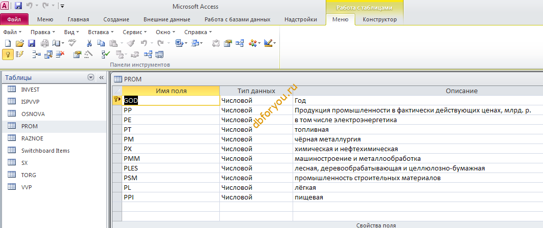The width and height of the screenshot is (543, 228).
Task: Select the INVEST table in navigation pane
Action: [54, 90]
